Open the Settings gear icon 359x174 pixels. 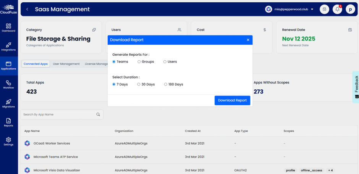click(8, 140)
